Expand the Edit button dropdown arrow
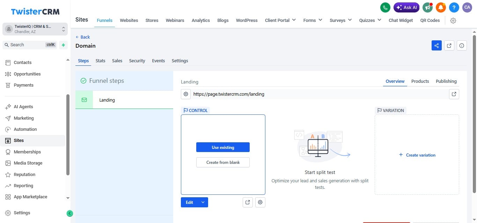The image size is (477, 223). tap(203, 202)
